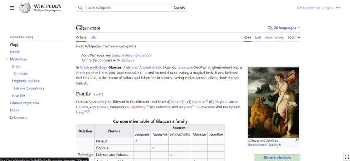The image size is (350, 161).
Task: Click the Search button
Action: (x=179, y=8)
